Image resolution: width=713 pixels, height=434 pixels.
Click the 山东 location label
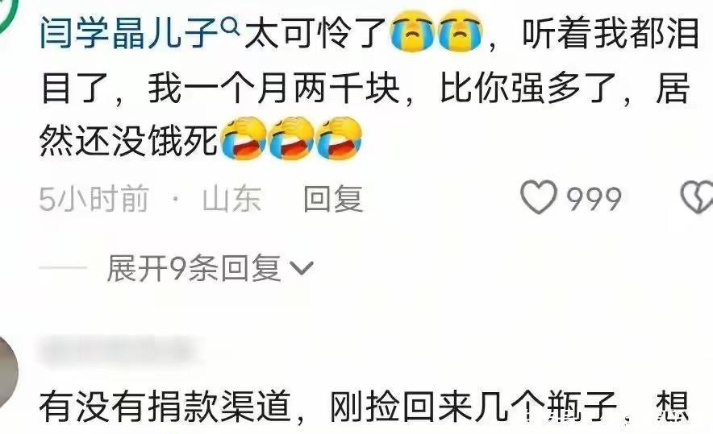pyautogui.click(x=232, y=198)
